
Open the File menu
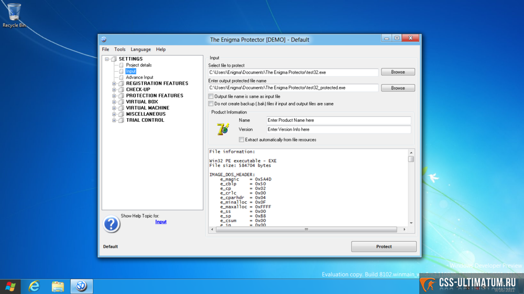click(106, 49)
